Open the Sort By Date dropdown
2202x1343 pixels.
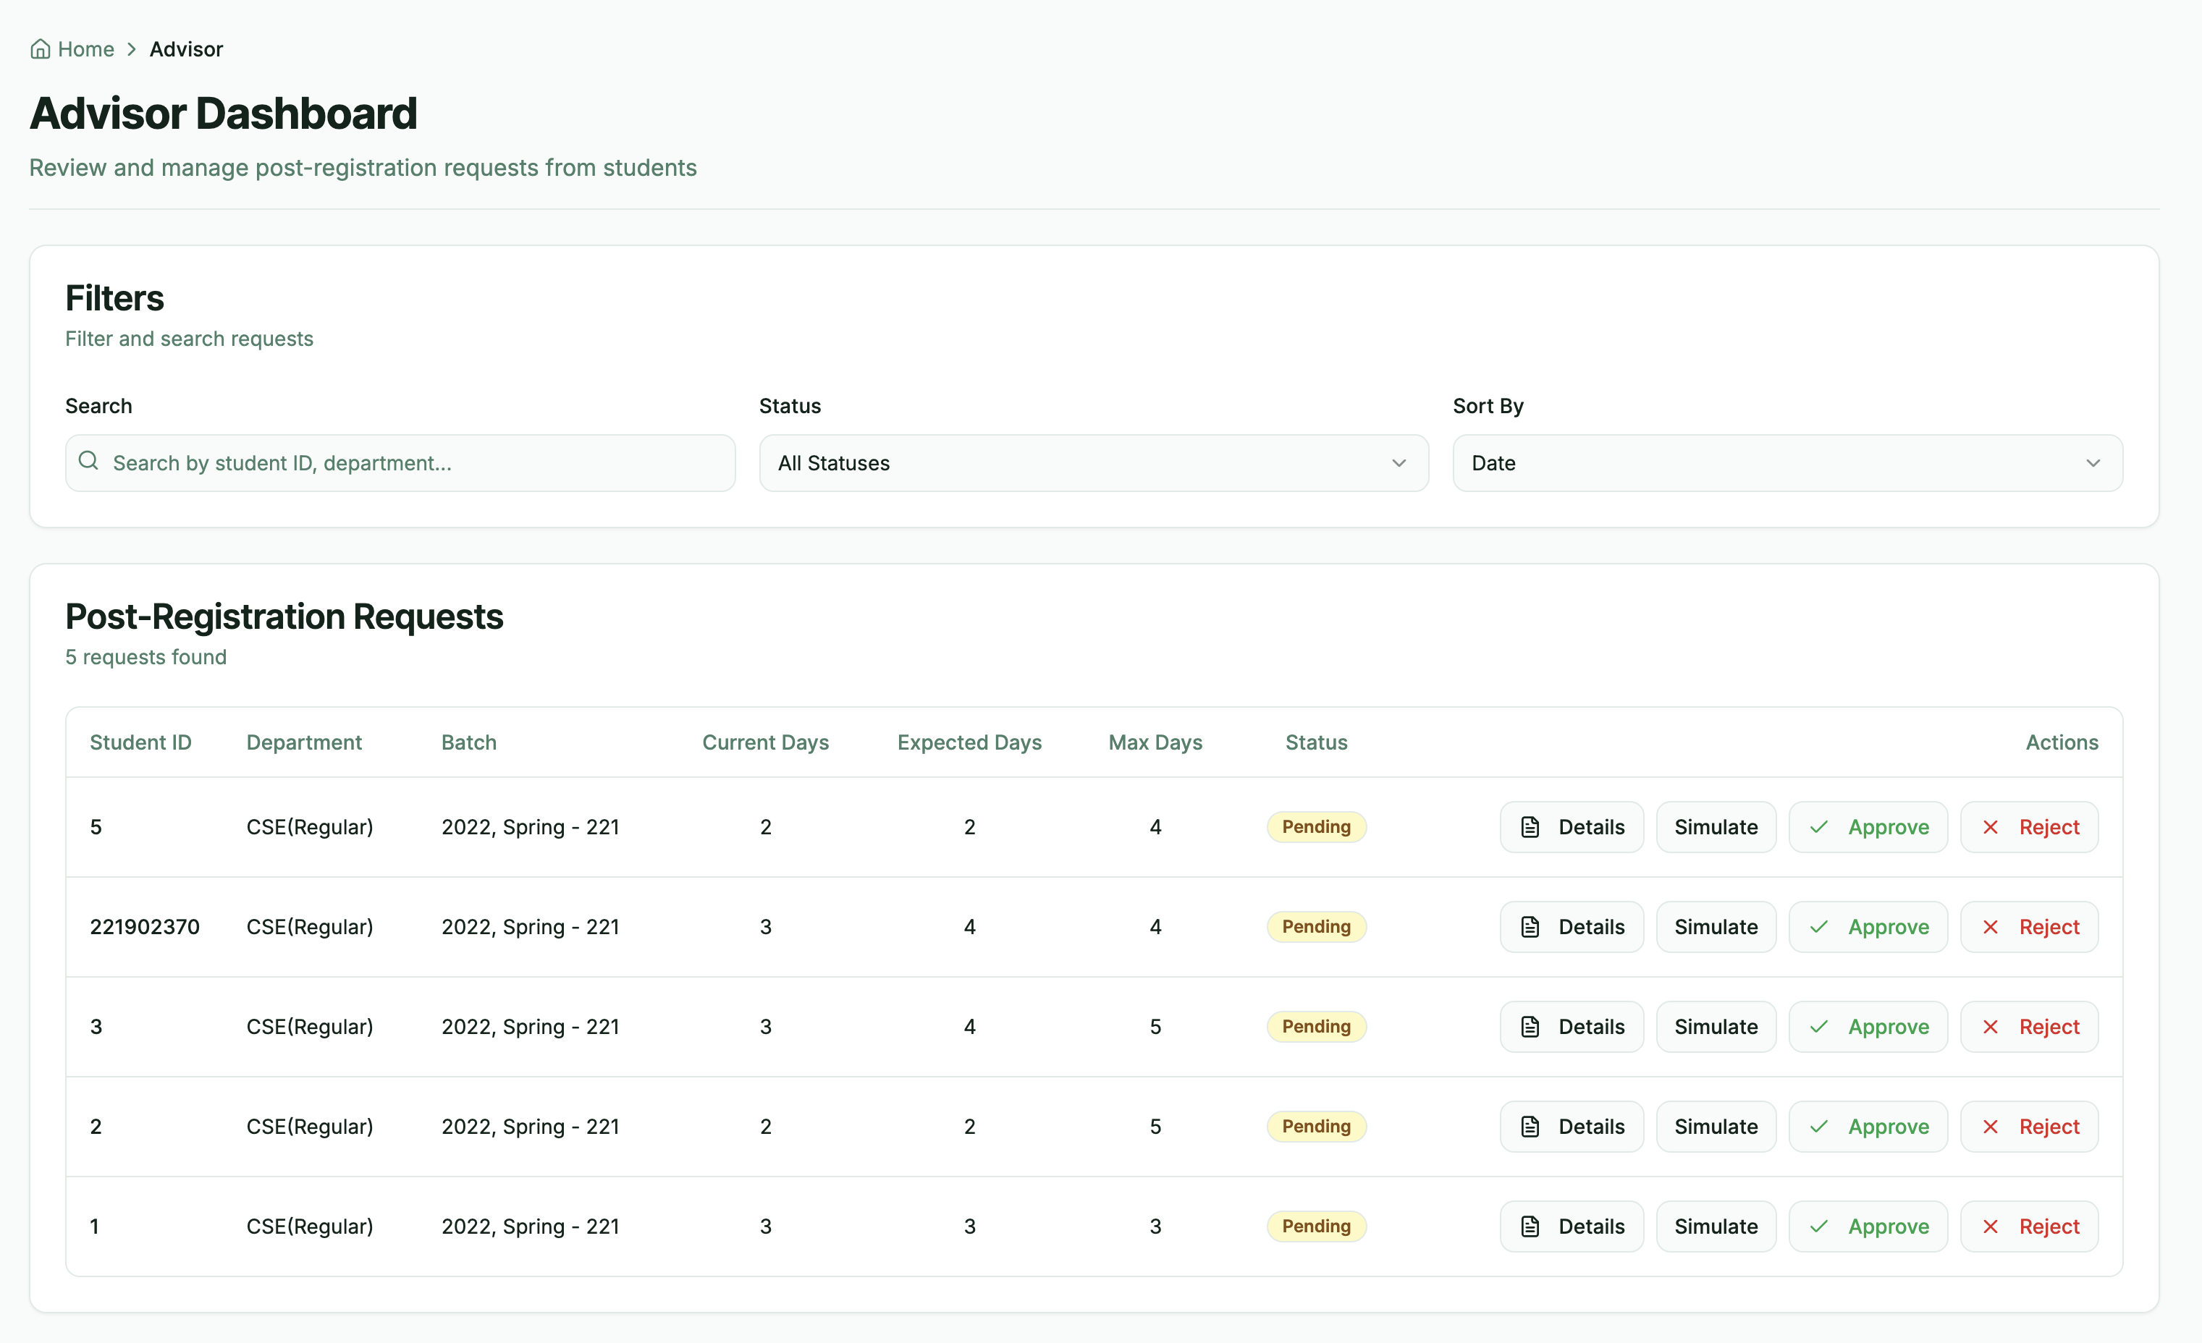coord(1787,463)
